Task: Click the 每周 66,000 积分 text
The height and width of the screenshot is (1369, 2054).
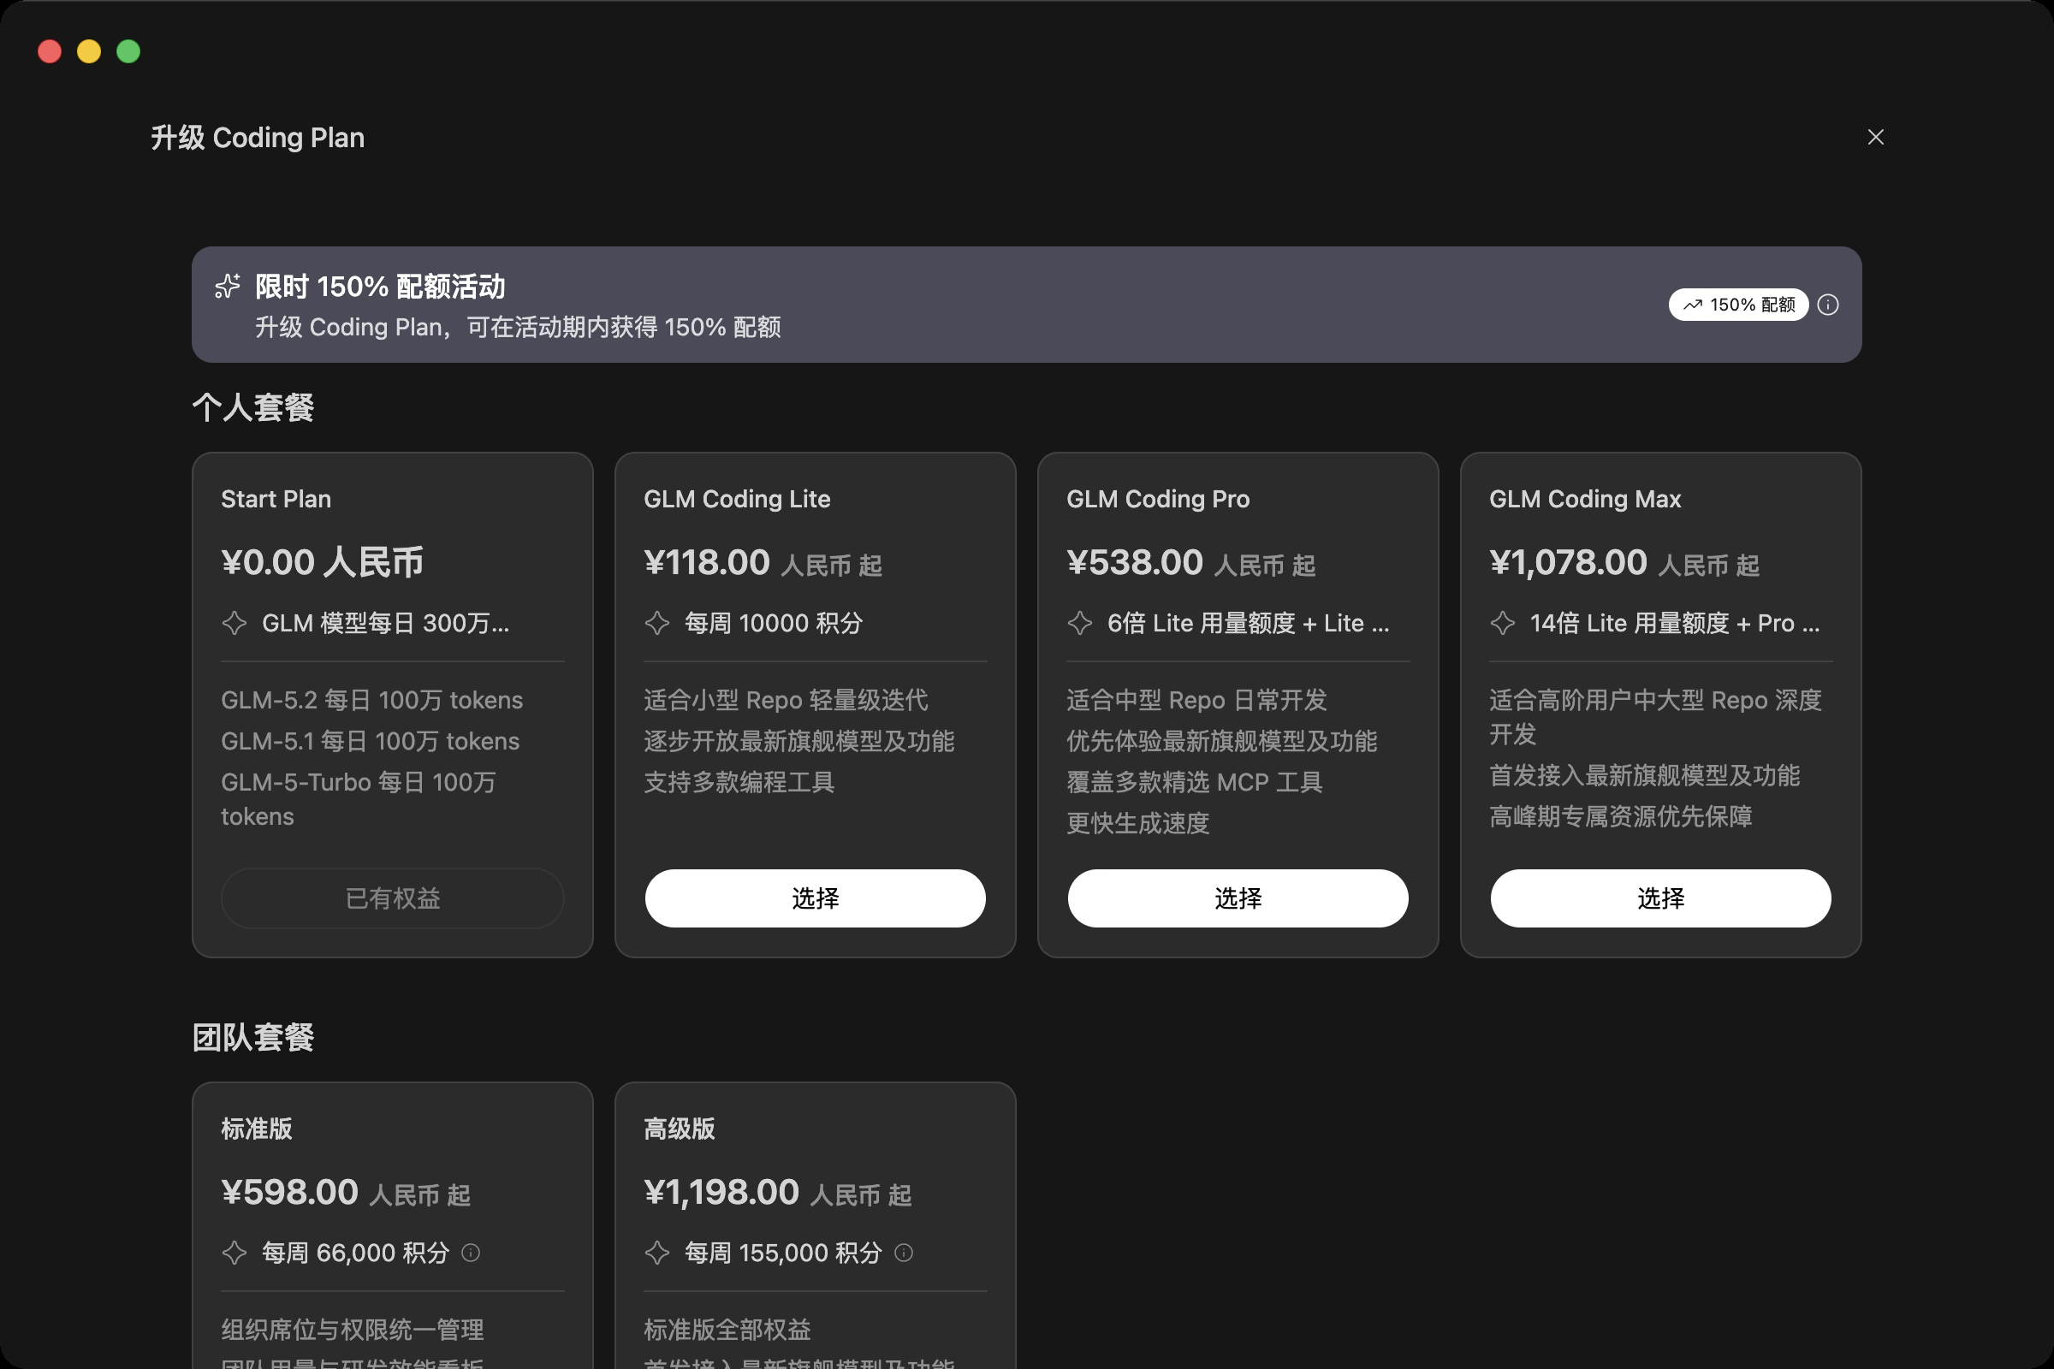Action: click(x=355, y=1253)
